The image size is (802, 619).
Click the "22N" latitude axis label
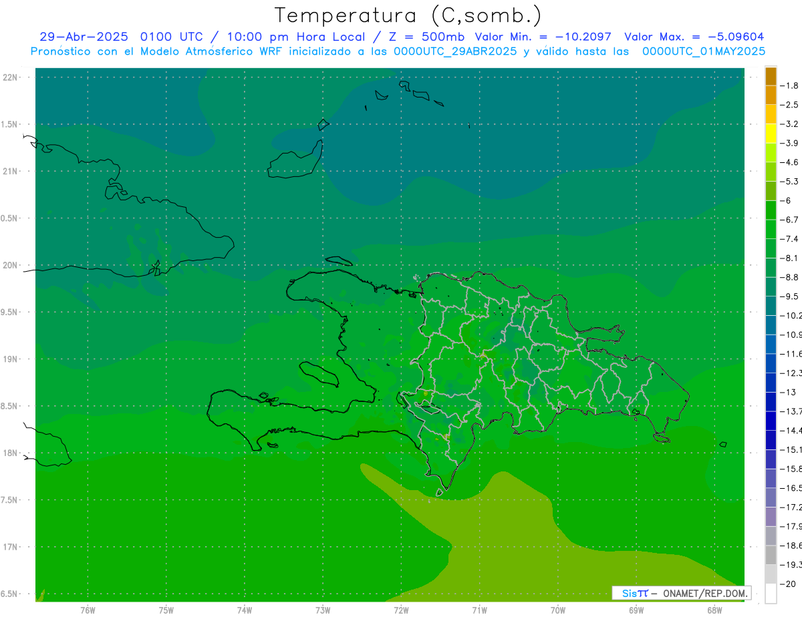[x=10, y=77]
